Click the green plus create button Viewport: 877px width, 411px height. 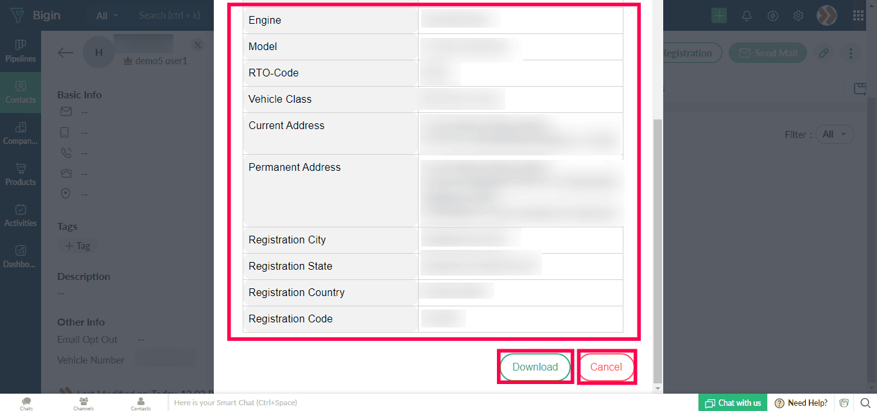pos(719,16)
